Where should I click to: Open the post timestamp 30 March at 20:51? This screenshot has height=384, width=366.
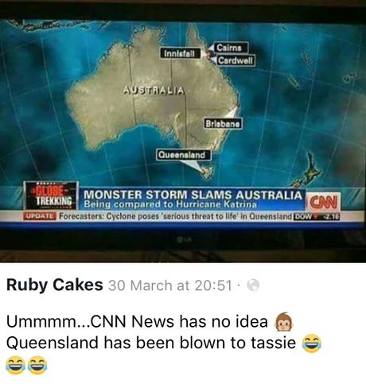(170, 285)
